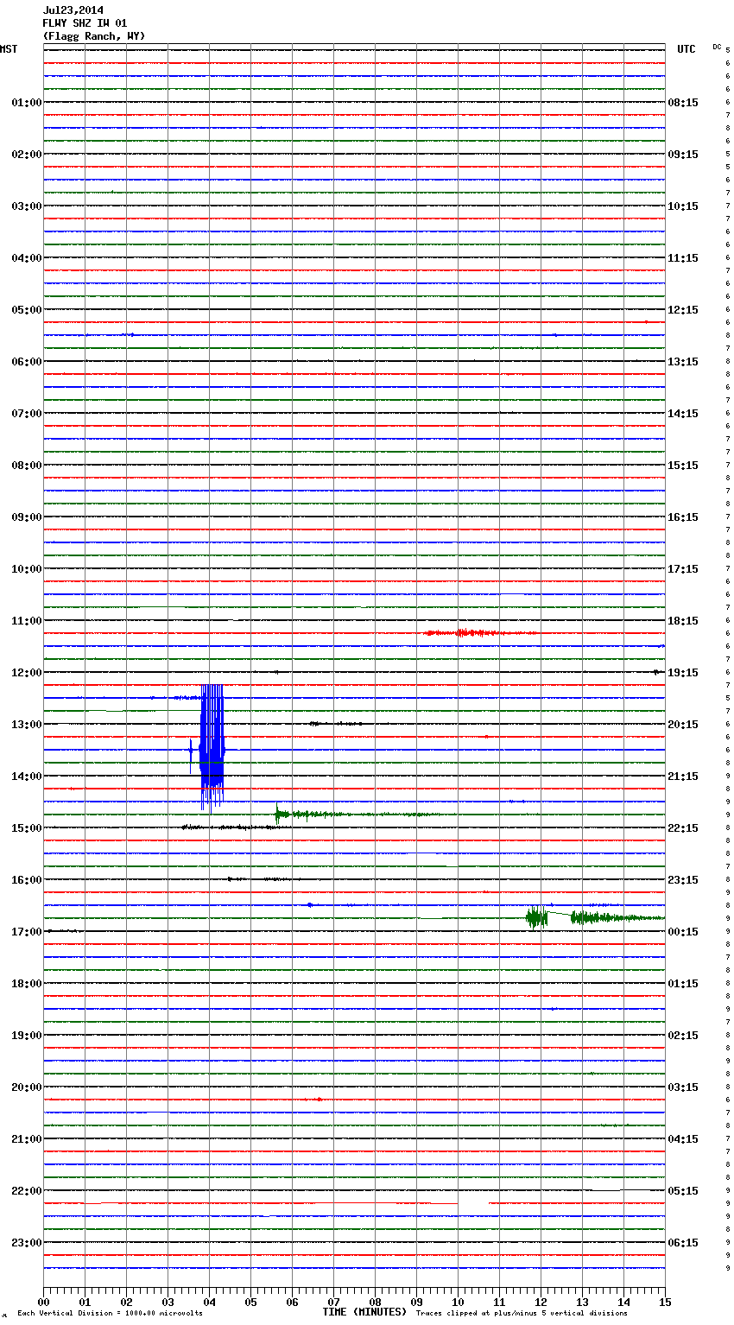This screenshot has height=1325, width=734.
Task: Click the 07:00 MST hour label
Action: [27, 414]
